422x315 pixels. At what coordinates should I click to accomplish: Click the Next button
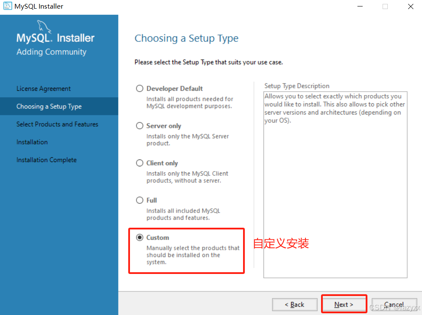click(x=344, y=305)
